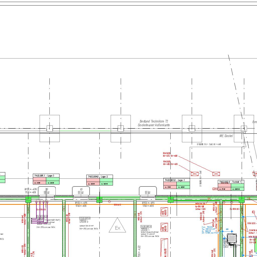257x257 pixels.
Task: Click the green KL cell in Lager 3 tag
Action: click(x=53, y=183)
